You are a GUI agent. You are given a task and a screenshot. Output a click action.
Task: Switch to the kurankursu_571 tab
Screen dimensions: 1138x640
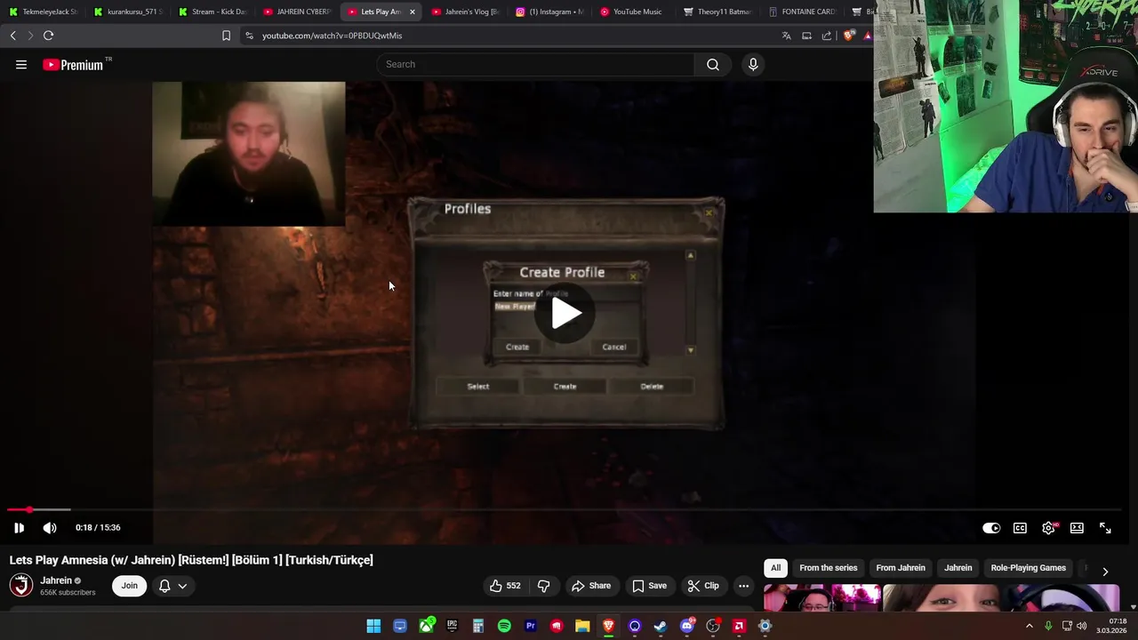tap(129, 12)
